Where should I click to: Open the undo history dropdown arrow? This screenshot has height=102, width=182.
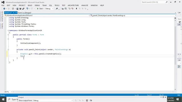30,9
